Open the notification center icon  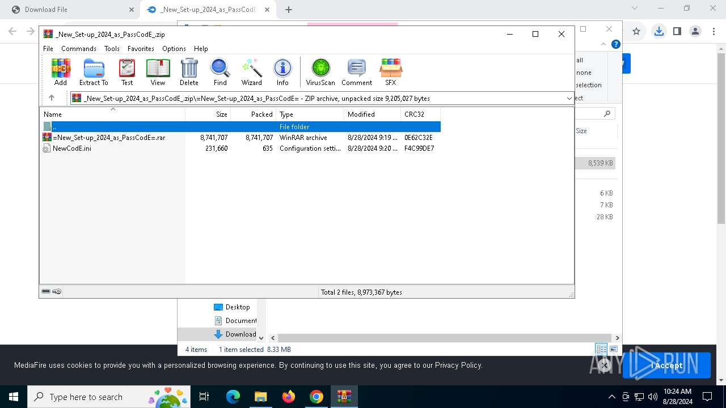tap(707, 397)
